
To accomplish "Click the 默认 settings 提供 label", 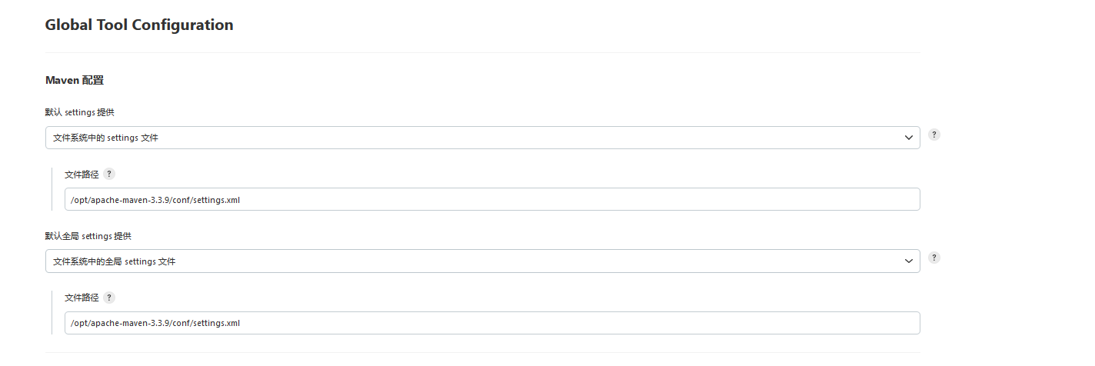I will tap(80, 112).
